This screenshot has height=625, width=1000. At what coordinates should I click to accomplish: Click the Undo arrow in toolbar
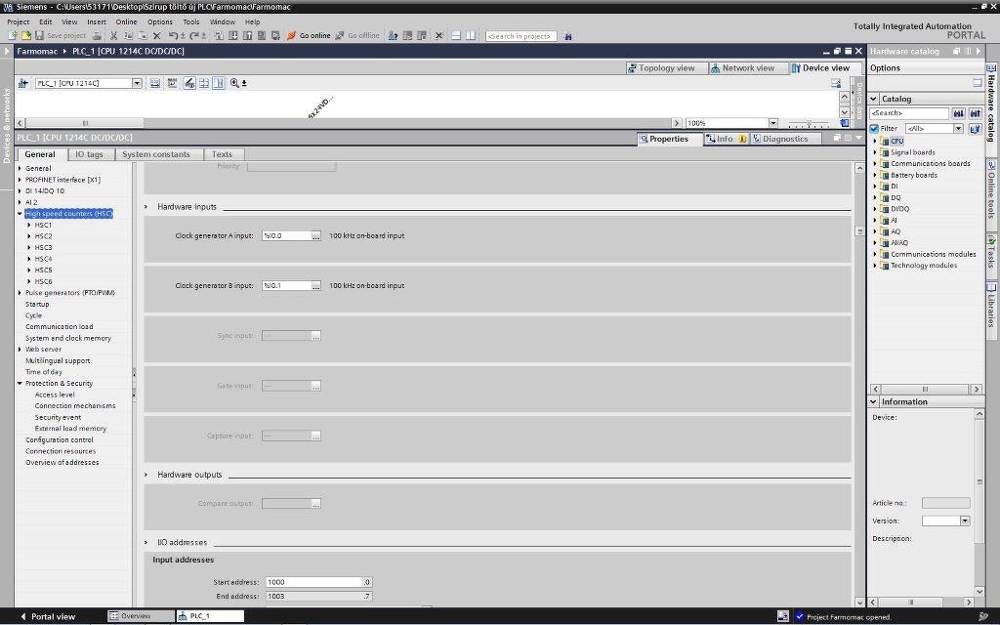(172, 36)
